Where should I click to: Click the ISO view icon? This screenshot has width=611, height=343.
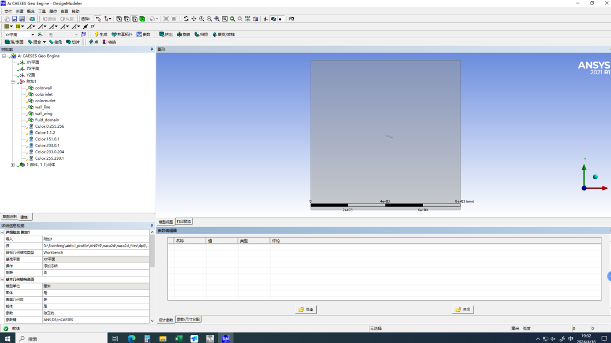(247, 19)
